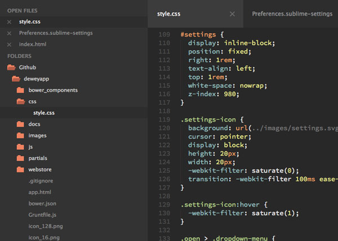This screenshot has width=338, height=241.
Task: Click line number 129 in gutter
Action: click(x=164, y=205)
